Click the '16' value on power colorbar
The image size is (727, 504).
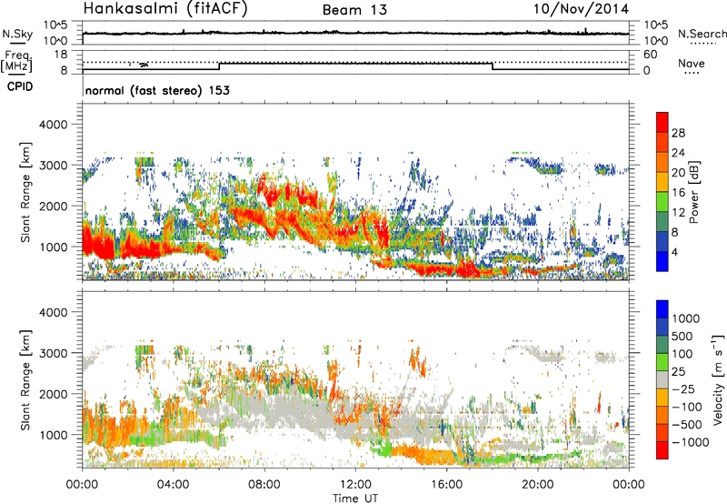pos(678,193)
